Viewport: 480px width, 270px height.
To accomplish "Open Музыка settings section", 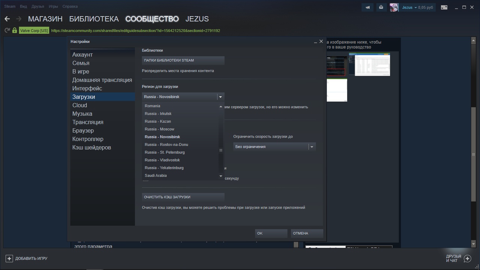I will point(102,114).
